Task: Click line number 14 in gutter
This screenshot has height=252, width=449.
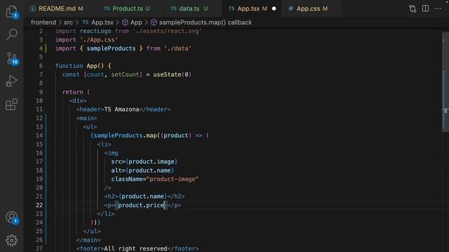Action: [39, 135]
